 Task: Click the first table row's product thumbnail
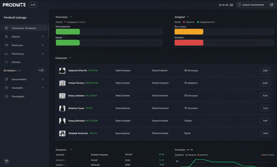[62, 71]
